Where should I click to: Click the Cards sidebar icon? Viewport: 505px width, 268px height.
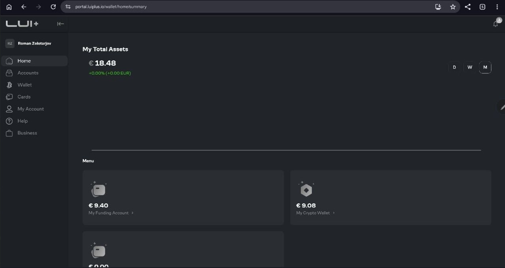9,97
